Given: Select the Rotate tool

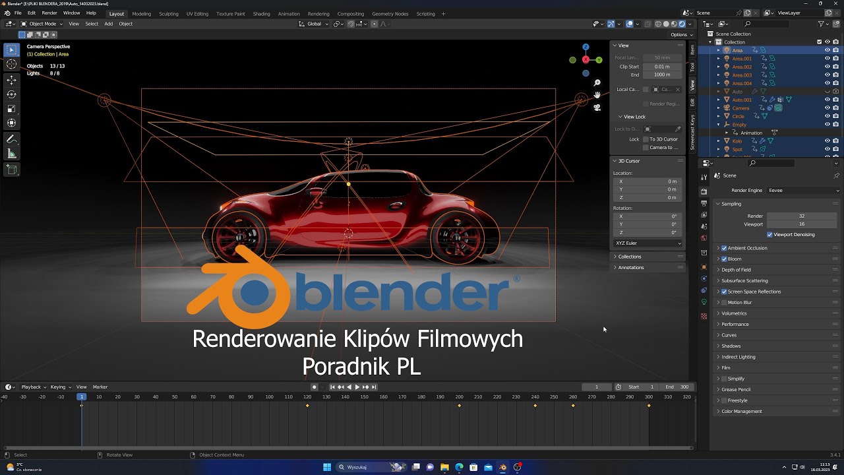Looking at the screenshot, I should coord(12,94).
